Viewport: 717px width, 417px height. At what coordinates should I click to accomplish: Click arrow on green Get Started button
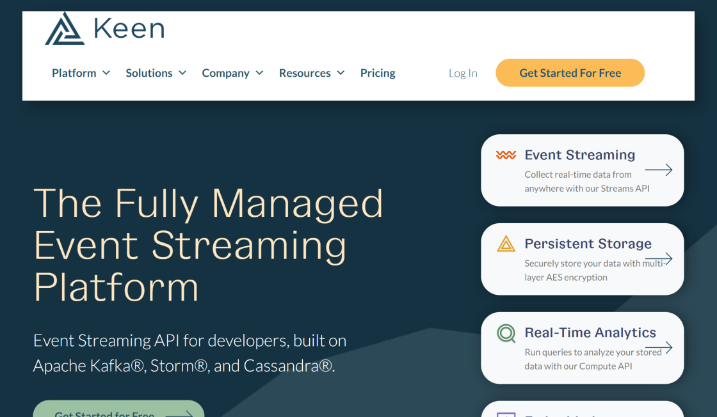coord(179,414)
